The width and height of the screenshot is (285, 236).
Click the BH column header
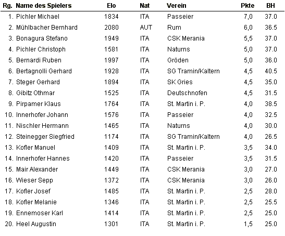270,6
